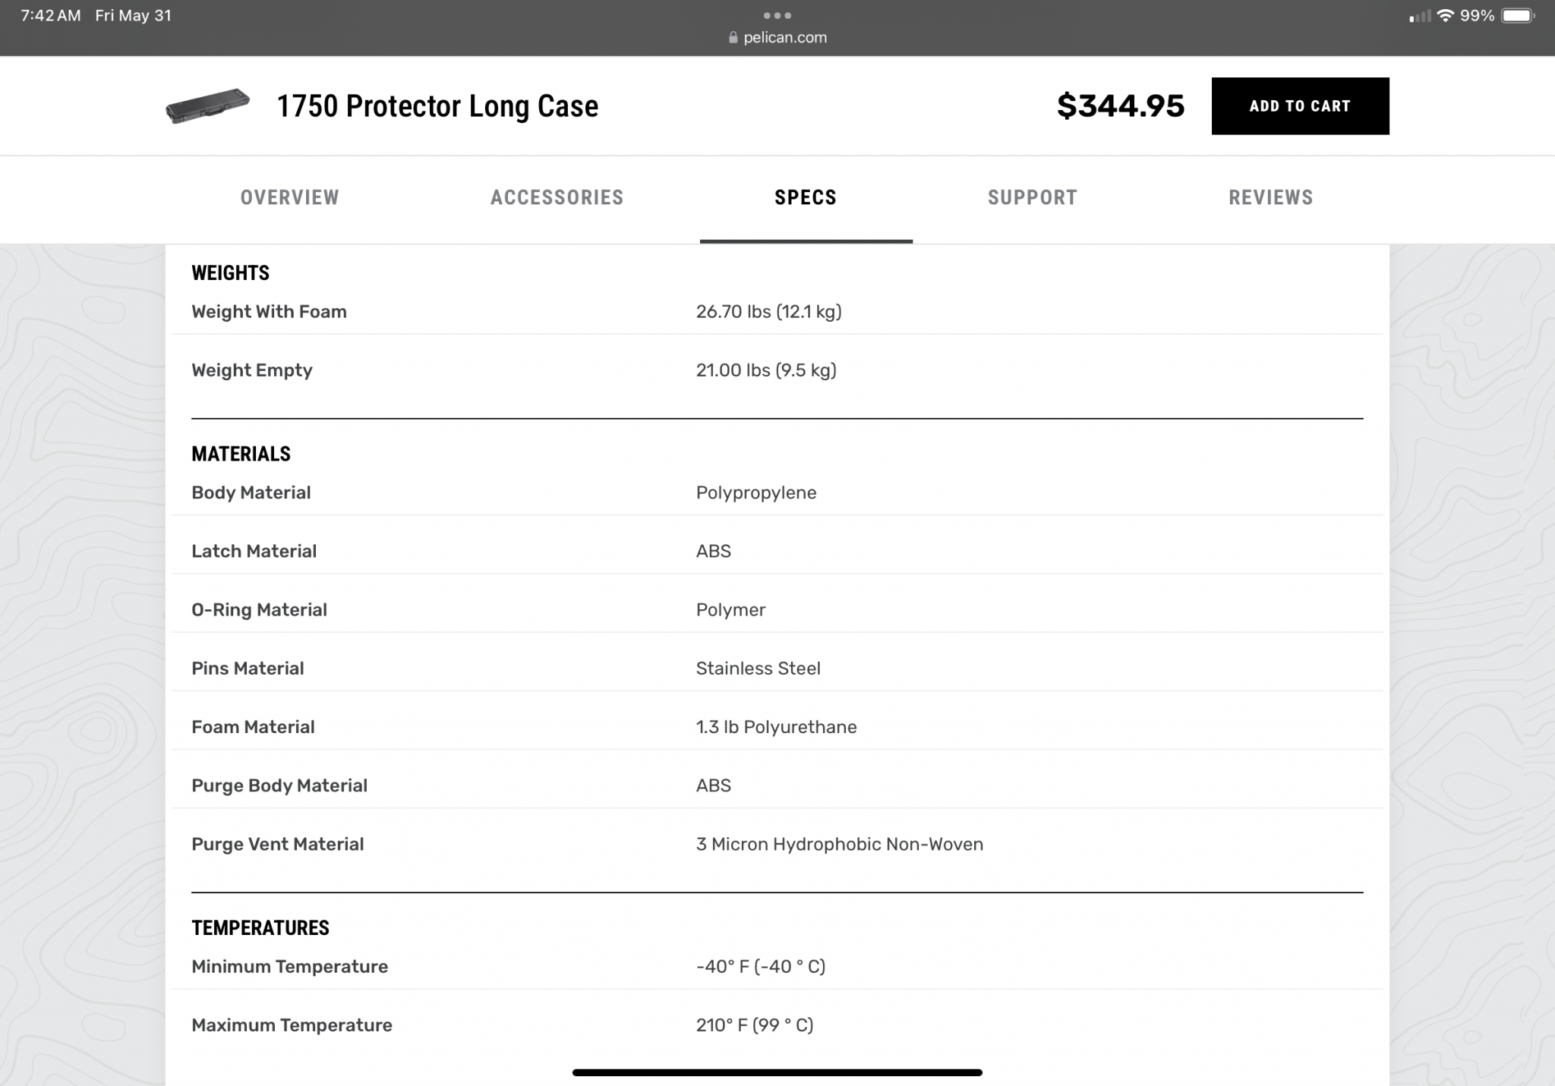The width and height of the screenshot is (1555, 1086).
Task: Tap the $344.95 price
Action: coord(1121,105)
